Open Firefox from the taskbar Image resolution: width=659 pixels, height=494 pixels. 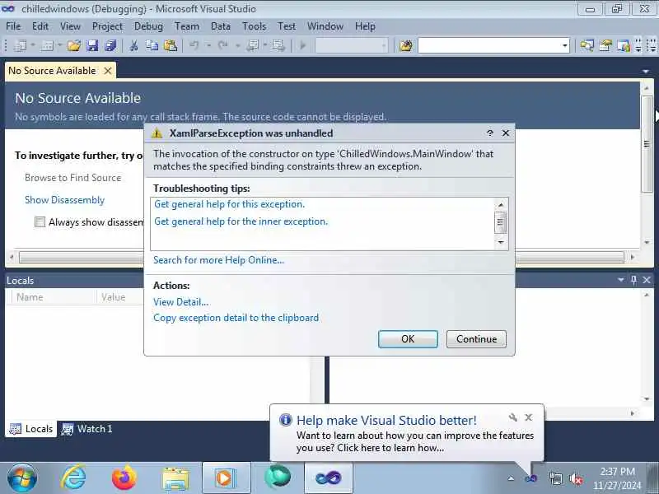(124, 478)
